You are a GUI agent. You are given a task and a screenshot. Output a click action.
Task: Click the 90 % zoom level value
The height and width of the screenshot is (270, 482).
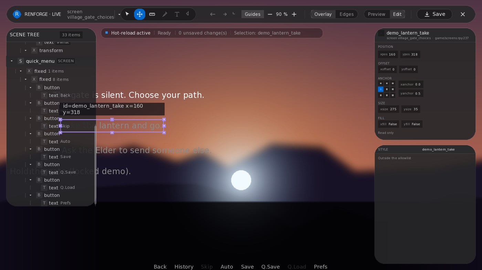(x=282, y=14)
